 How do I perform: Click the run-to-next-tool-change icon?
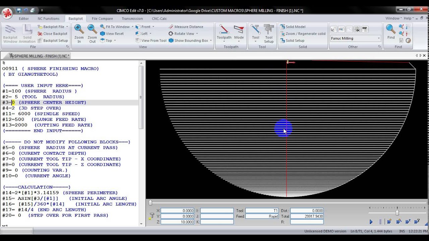[x=417, y=222]
